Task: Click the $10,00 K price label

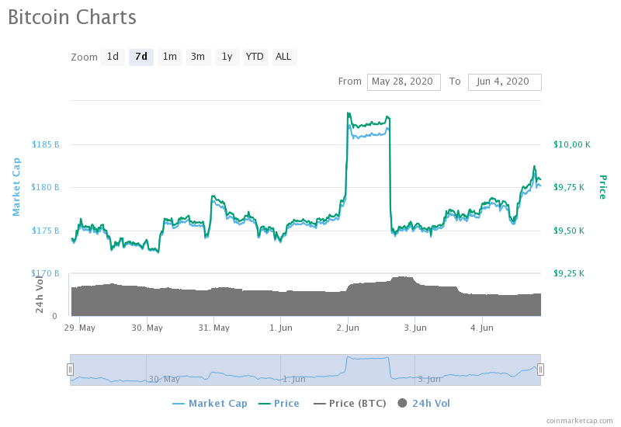Action: pyautogui.click(x=572, y=144)
